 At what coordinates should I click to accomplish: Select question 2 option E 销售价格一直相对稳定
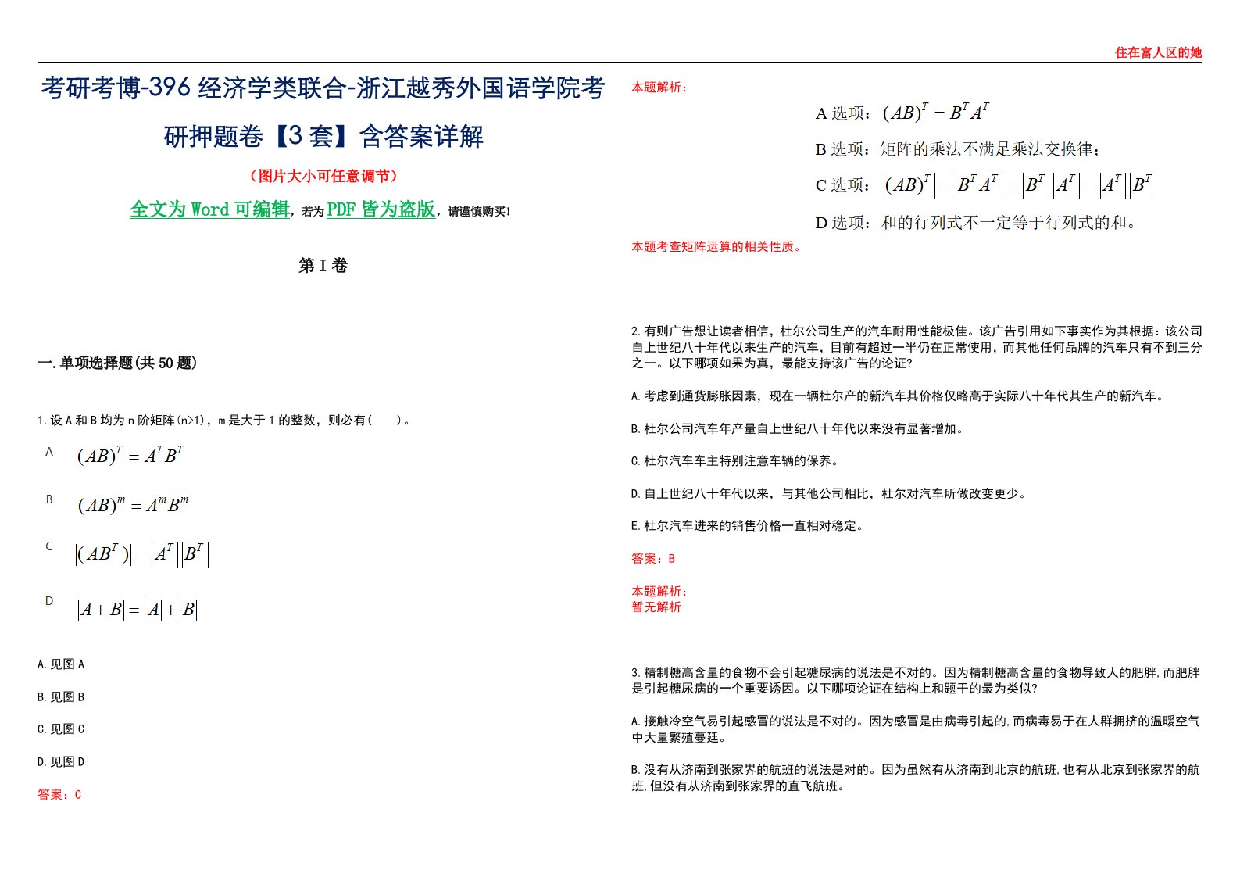749,526
